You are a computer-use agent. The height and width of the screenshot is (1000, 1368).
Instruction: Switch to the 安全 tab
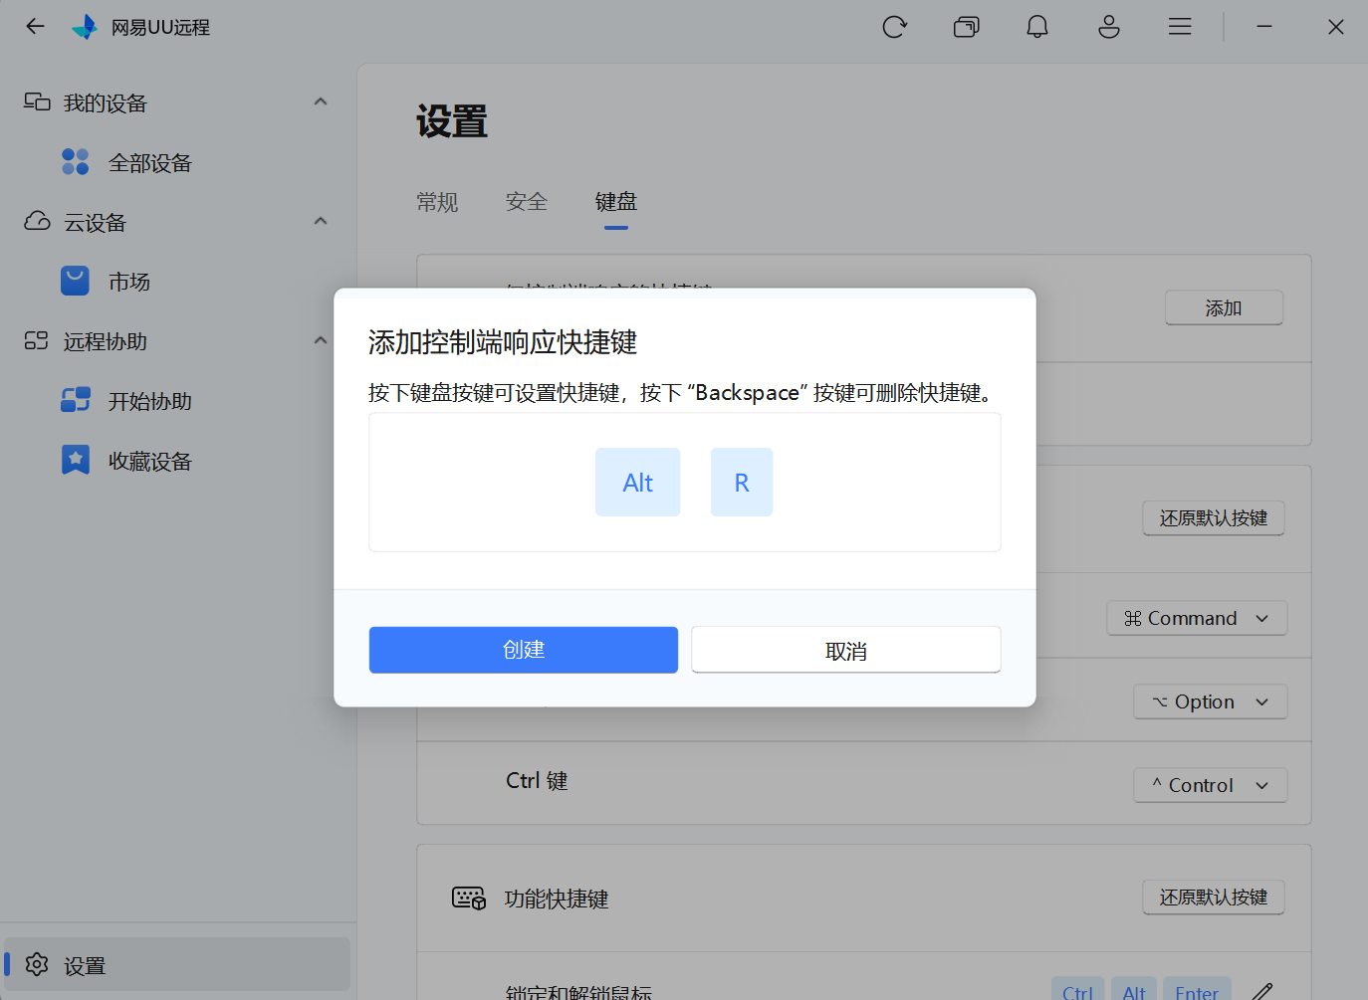527,202
